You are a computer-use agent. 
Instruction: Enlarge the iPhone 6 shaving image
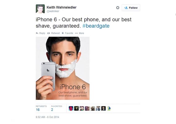pyautogui.click(x=63, y=68)
